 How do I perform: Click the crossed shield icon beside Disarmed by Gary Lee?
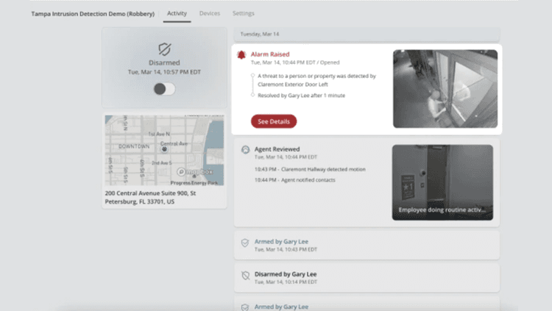coord(245,276)
